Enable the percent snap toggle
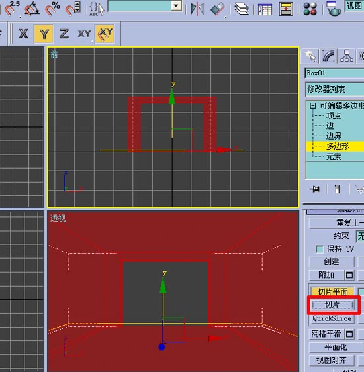Viewport: 364px width, 372px height. click(52, 9)
